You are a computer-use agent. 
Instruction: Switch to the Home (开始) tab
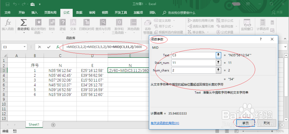[x=22, y=12]
